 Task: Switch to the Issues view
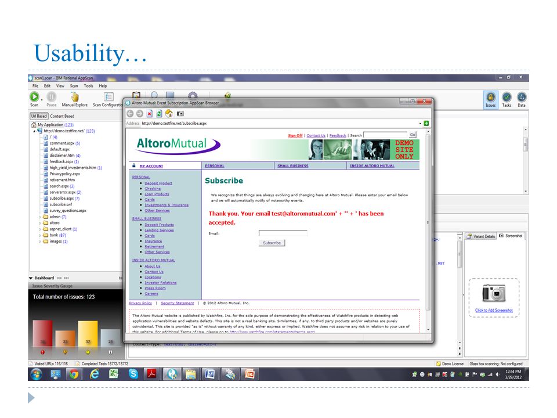pyautogui.click(x=491, y=99)
